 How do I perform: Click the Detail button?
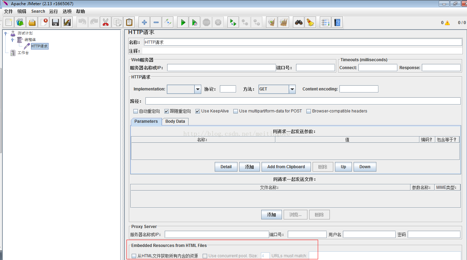coord(226,167)
